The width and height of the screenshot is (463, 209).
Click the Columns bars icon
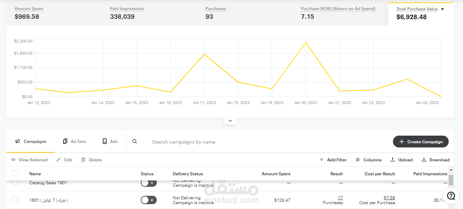pyautogui.click(x=358, y=160)
